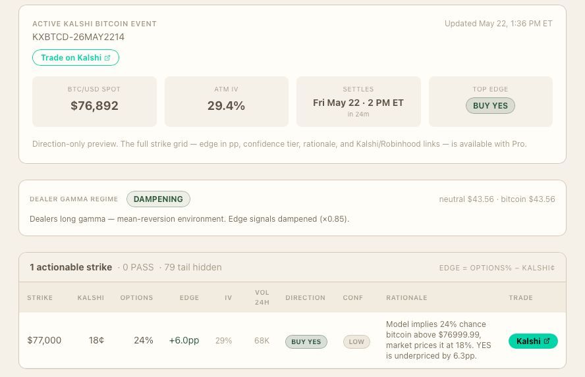Sort by the EDGE column header
Image resolution: width=585 pixels, height=377 pixels.
point(189,297)
